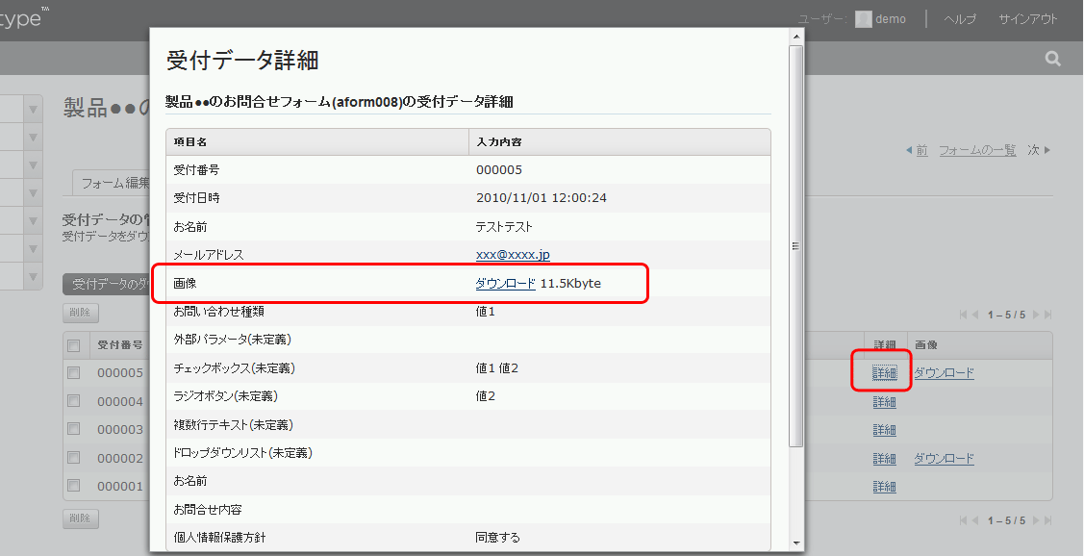Image resolution: width=1084 pixels, height=556 pixels.
Task: Go to next page with the right arrow icon
Action: [x=1035, y=315]
